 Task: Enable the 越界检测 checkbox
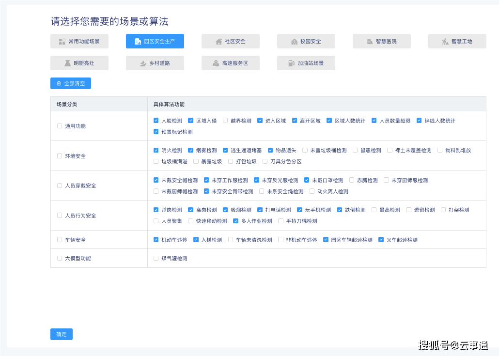coord(225,121)
